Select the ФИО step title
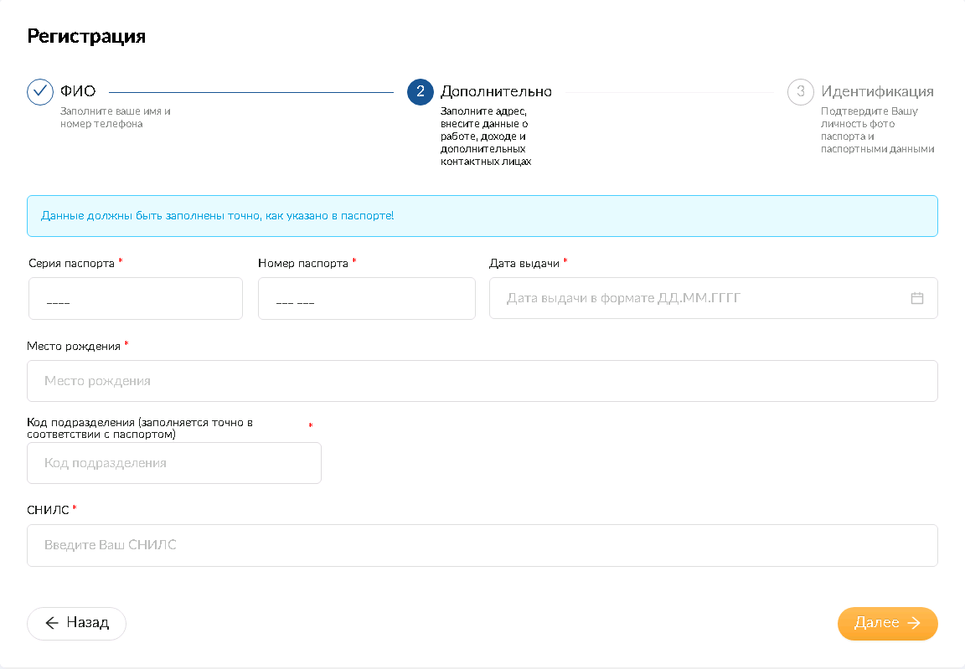The image size is (965, 669). pyautogui.click(x=78, y=91)
